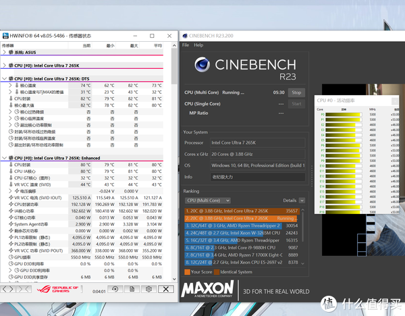Open the CPU (Multi Core) ranking dropdown
This screenshot has height=316, width=405.
207,201
